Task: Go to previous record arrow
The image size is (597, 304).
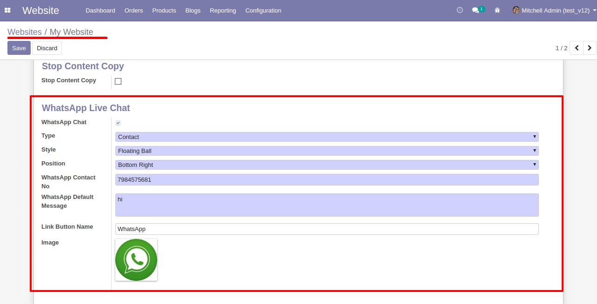Action: (x=577, y=48)
